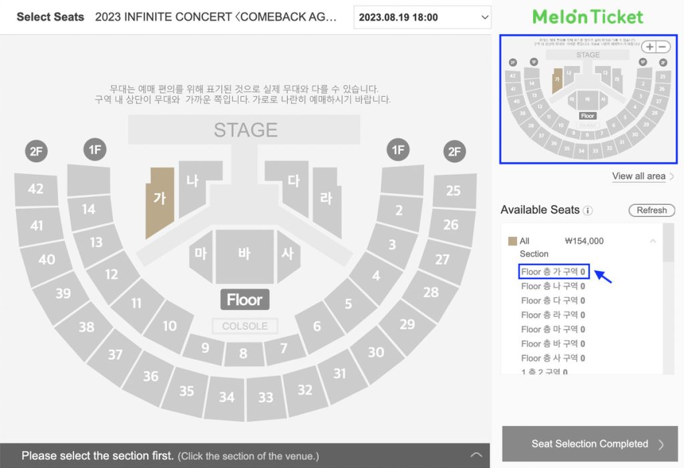Collapse the bottom notice bar with its chevron
Image resolution: width=684 pixels, height=468 pixels.
[476, 453]
